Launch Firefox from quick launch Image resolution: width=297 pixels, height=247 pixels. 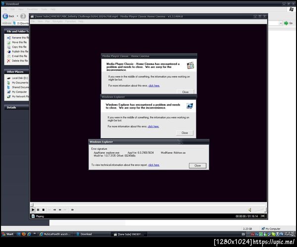click(x=24, y=234)
